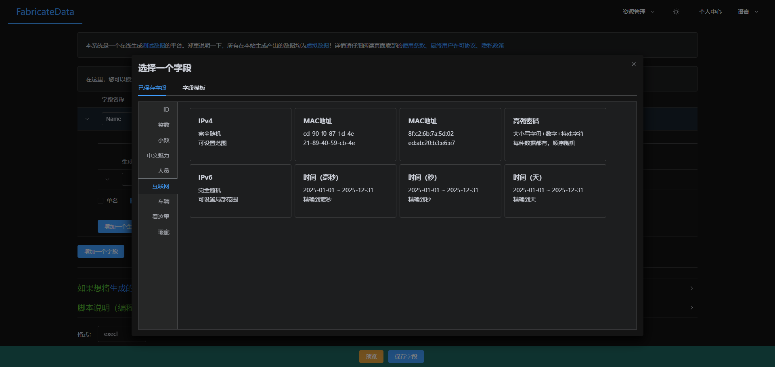The image size is (775, 367).
Task: Switch to the 已保存字段 tab
Action: pos(152,88)
